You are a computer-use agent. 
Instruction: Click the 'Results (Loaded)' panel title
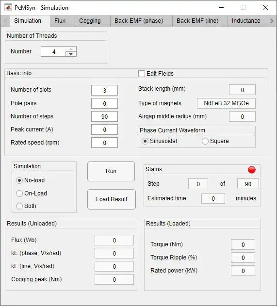[168, 224]
